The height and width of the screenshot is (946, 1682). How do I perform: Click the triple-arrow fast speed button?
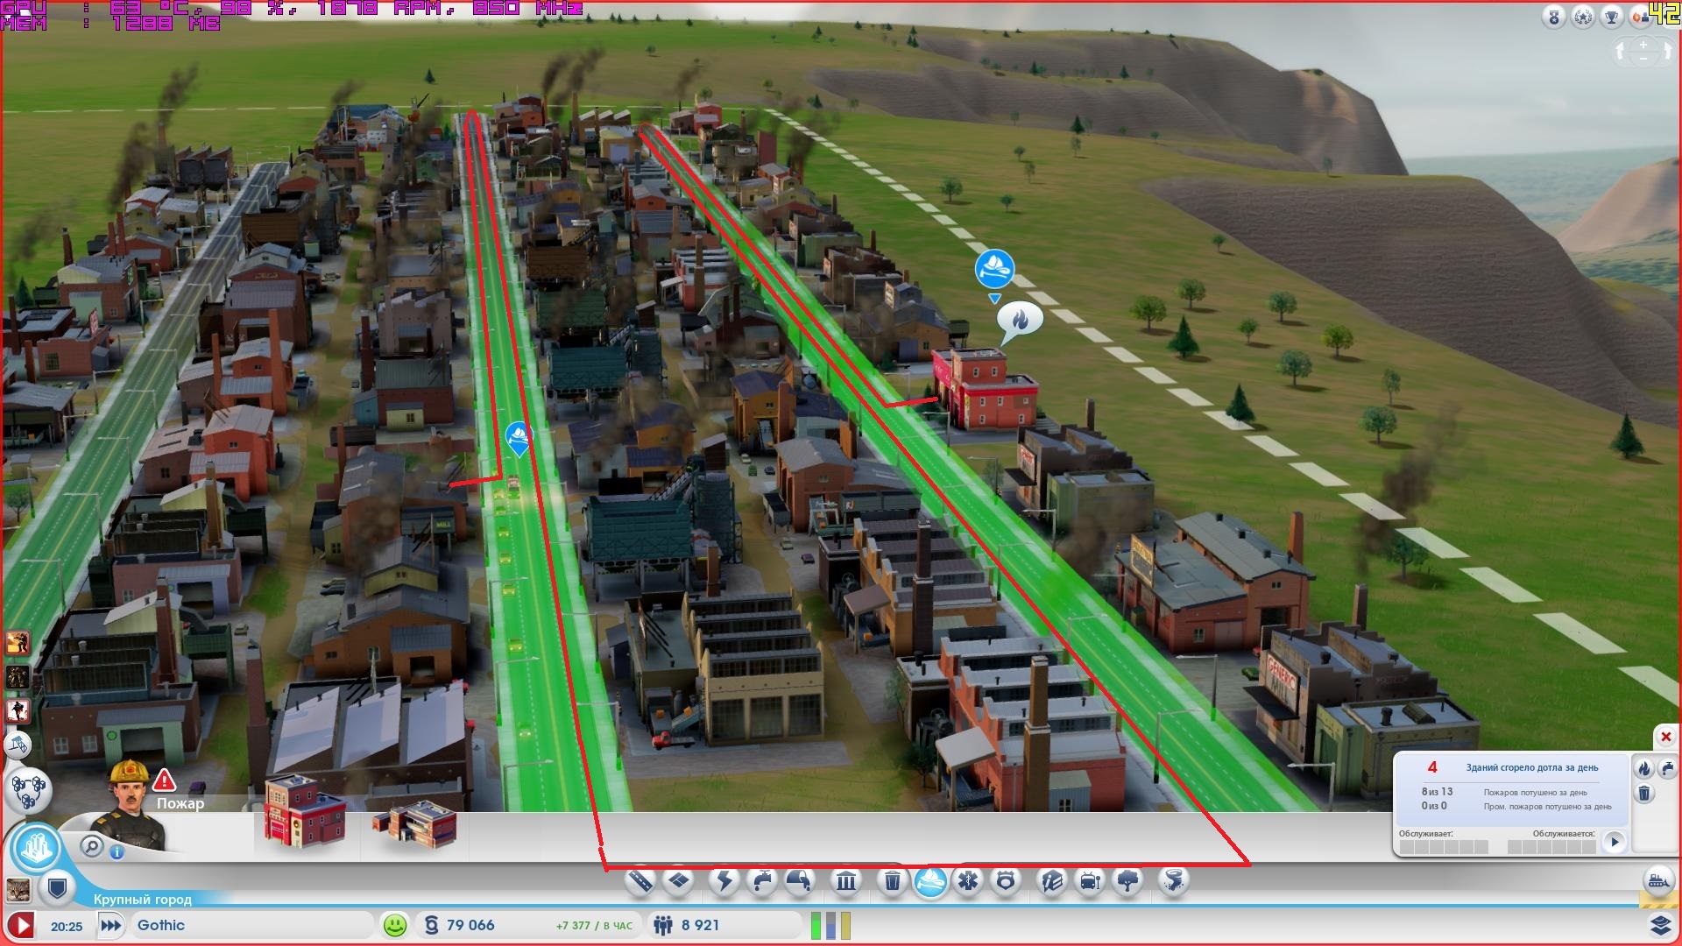(x=110, y=925)
